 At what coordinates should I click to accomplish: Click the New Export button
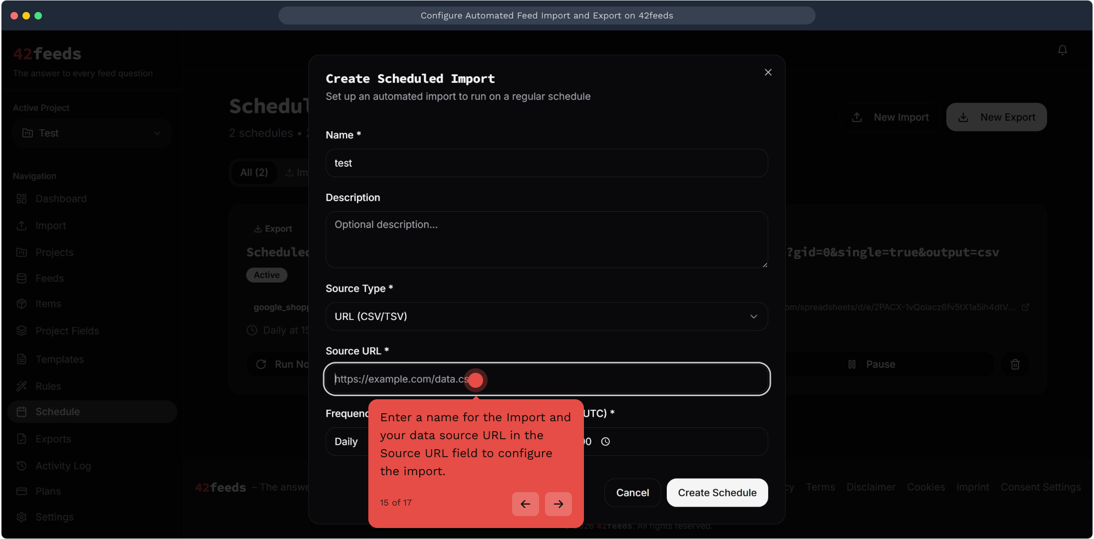tap(996, 117)
